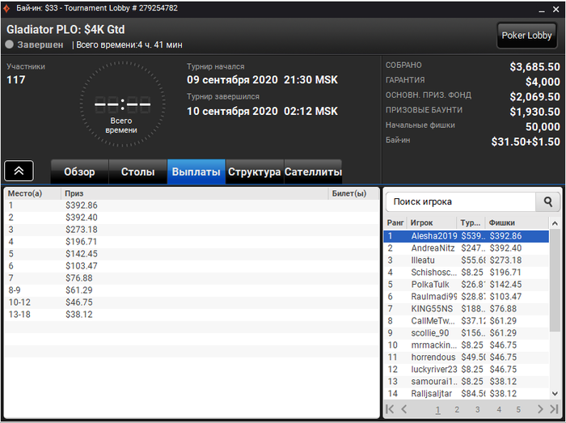The height and width of the screenshot is (423, 566).
Task: Open the Poker Lobby
Action: coord(526,36)
